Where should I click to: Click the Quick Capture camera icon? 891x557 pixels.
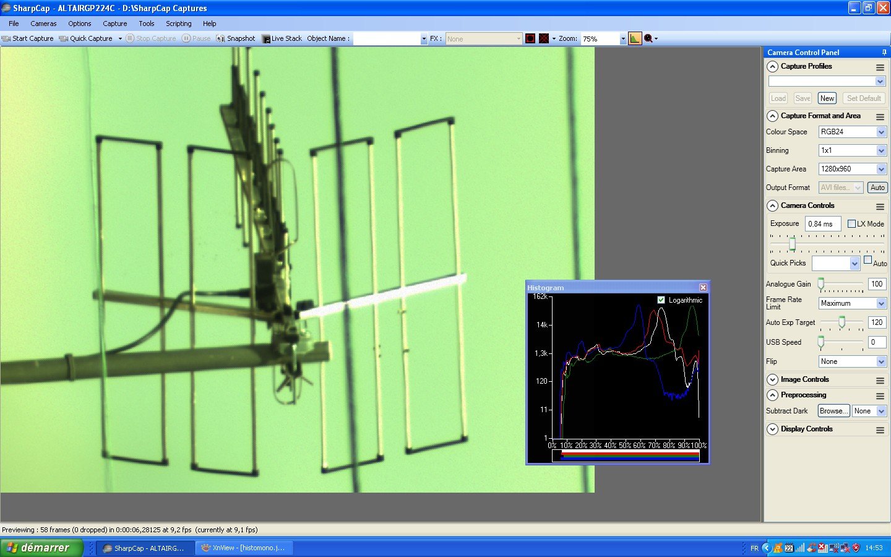[63, 38]
